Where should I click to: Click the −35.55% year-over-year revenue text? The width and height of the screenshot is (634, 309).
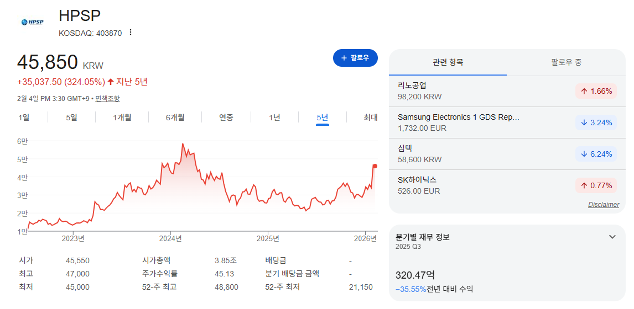coord(411,289)
